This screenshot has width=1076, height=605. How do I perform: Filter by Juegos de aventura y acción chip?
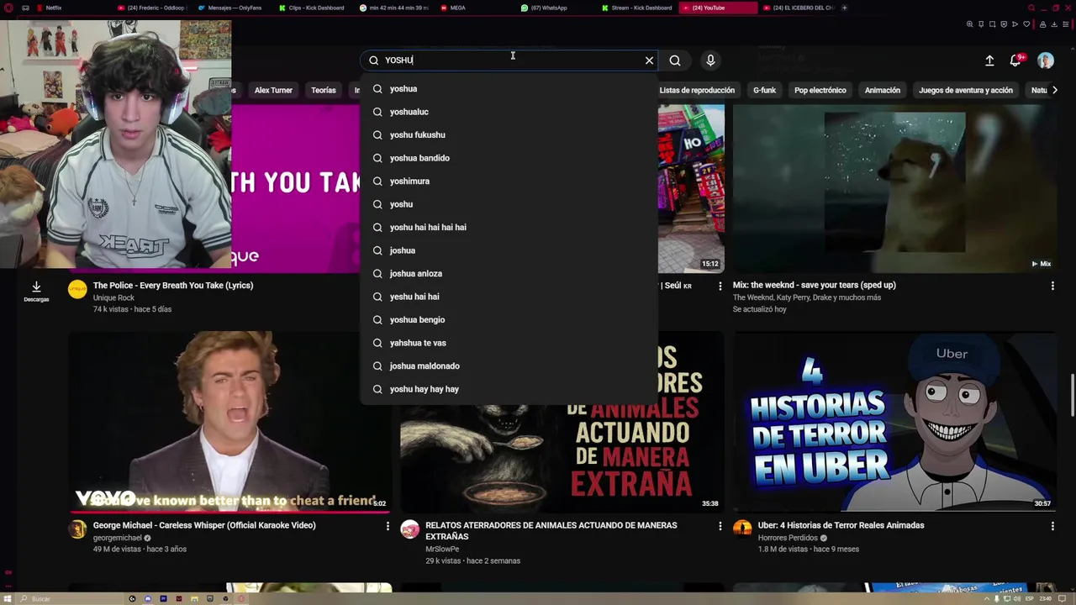click(x=966, y=90)
